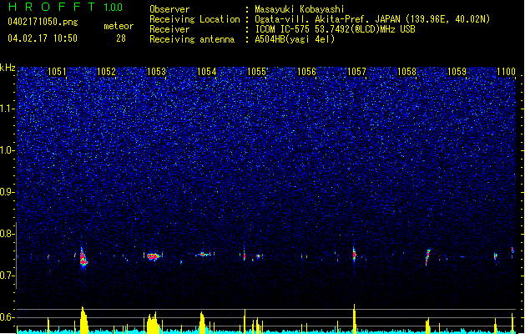This screenshot has height=334, width=525.
Task: Click the 1051 time axis label
Action: (x=57, y=72)
